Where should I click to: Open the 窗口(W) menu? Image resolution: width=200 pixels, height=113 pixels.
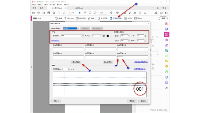59,5
